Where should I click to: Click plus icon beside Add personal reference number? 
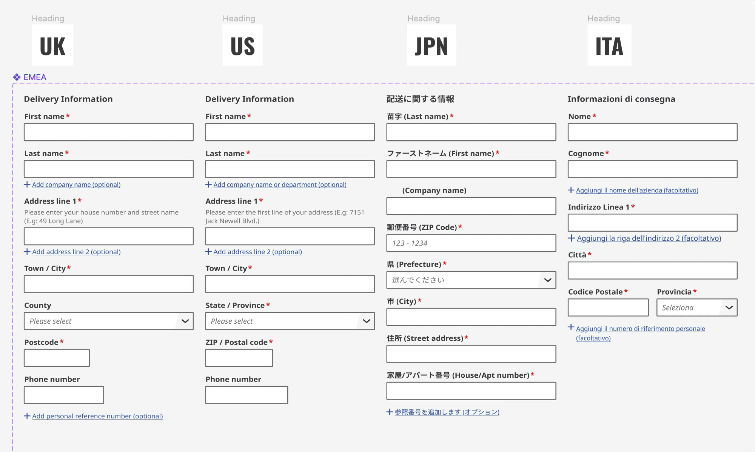[x=27, y=416]
